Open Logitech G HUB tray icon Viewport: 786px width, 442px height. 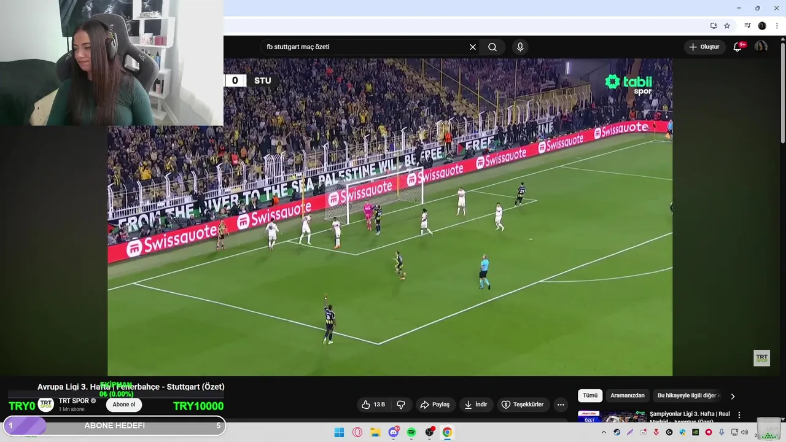[669, 432]
